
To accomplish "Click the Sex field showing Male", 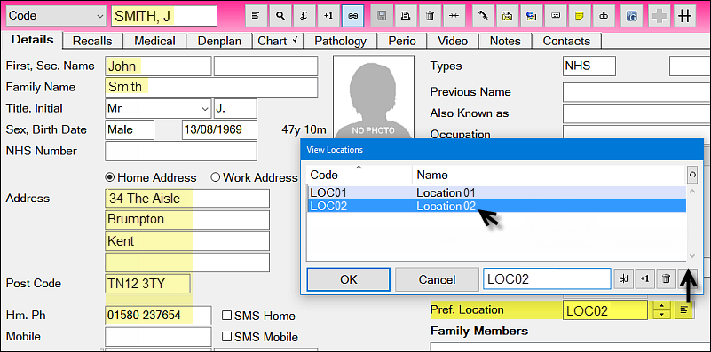I will click(130, 129).
